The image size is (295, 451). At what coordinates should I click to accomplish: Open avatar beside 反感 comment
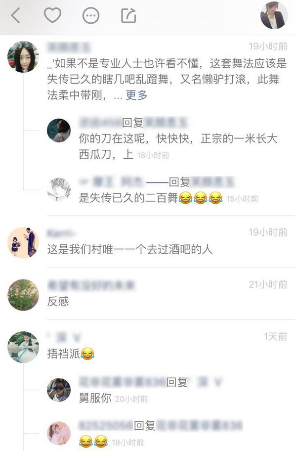(23, 295)
